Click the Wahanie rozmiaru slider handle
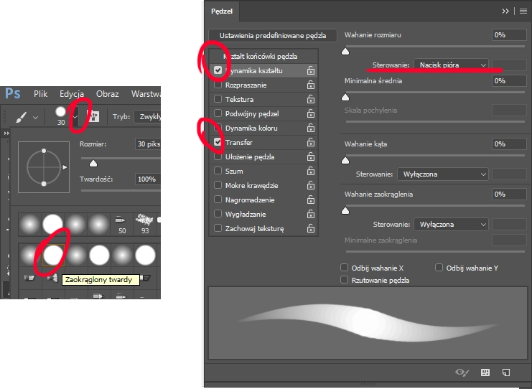Viewport: 532px width, 389px height. tap(345, 51)
